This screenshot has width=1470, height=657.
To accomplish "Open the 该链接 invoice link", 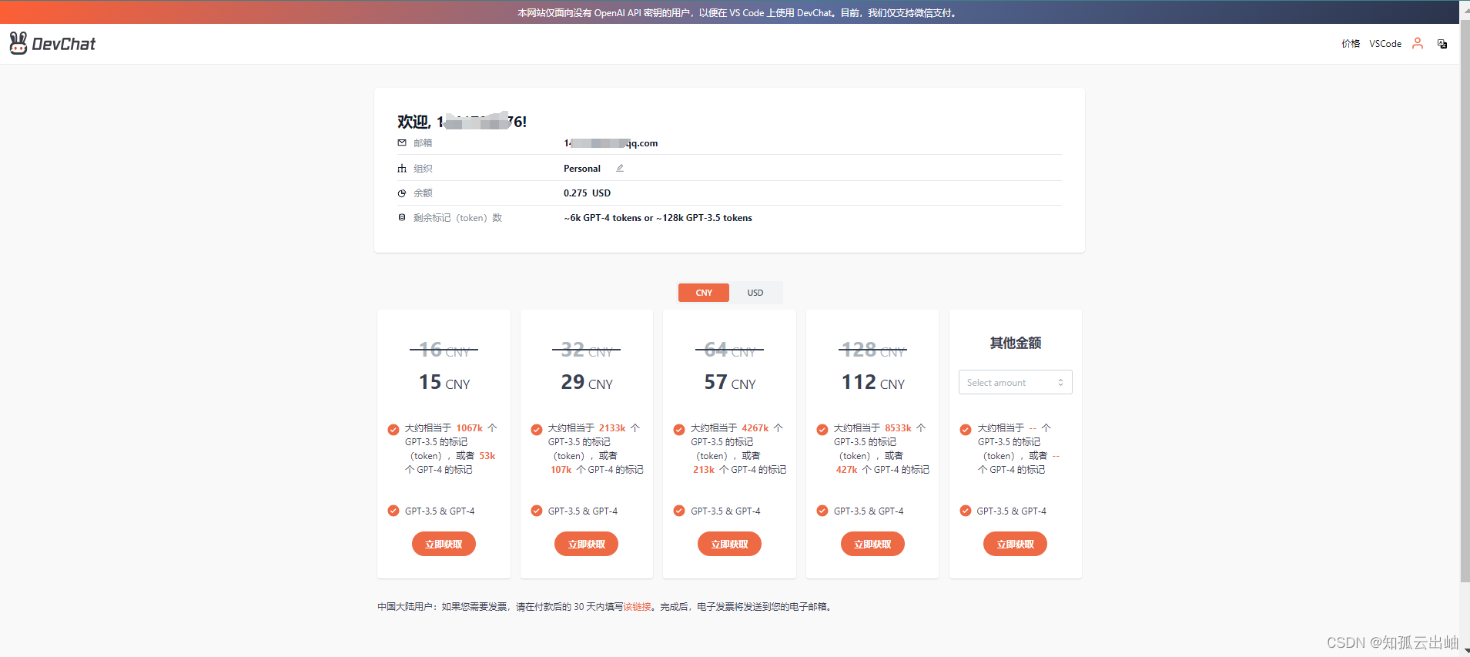I will (x=637, y=607).
